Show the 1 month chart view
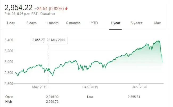This screenshot has height=107, width=173. [x=52, y=23]
